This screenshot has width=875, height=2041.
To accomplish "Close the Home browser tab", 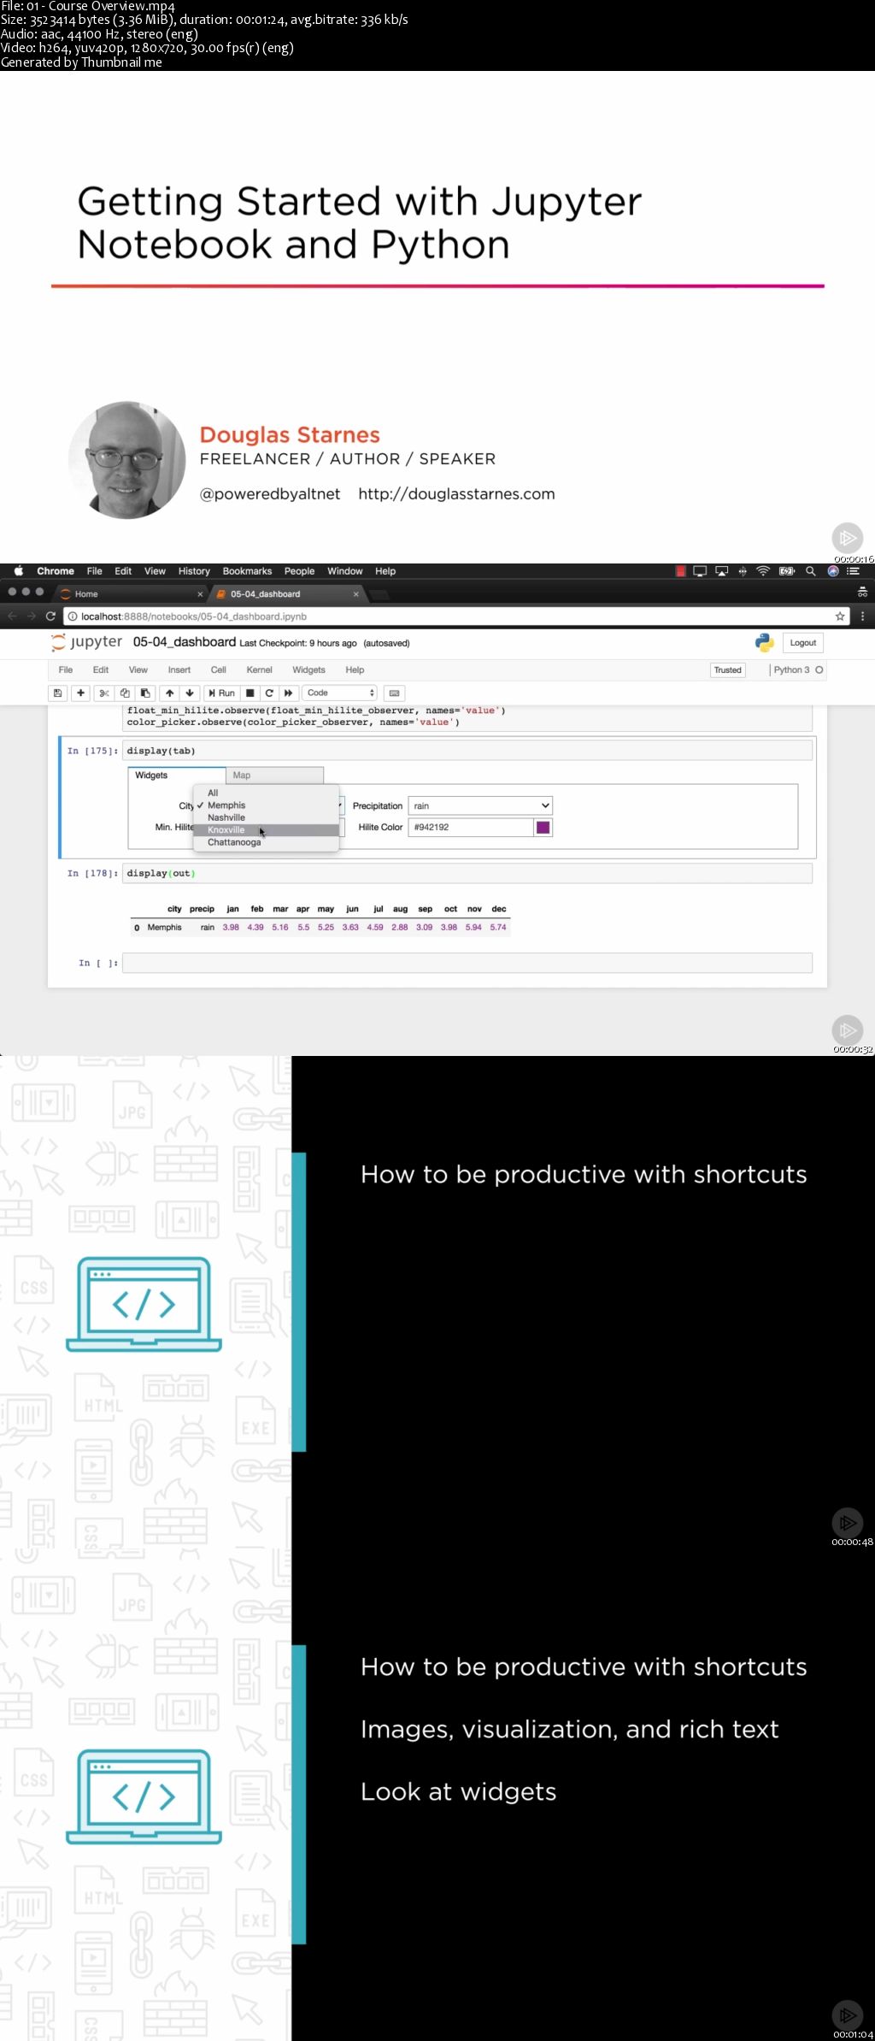I will [x=200, y=593].
